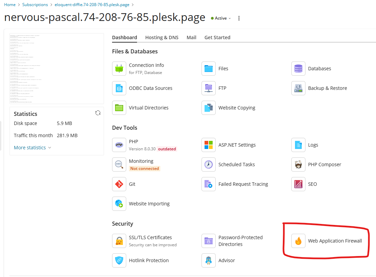376x277 pixels.
Task: Go to Home breadcrumb
Action: pos(10,5)
